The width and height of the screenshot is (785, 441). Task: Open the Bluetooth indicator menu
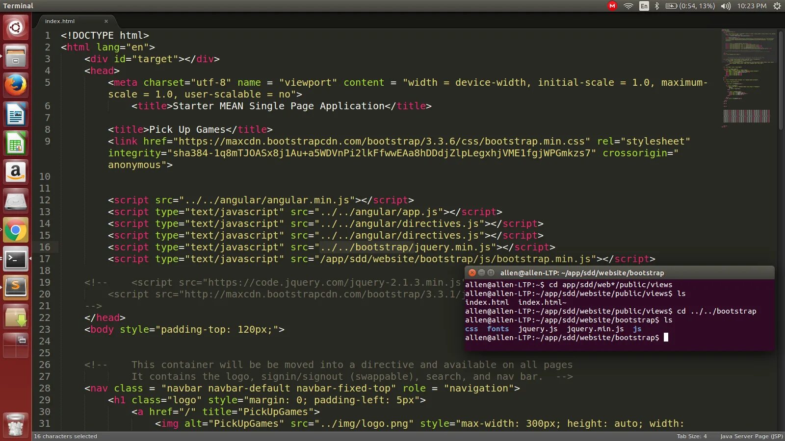click(x=657, y=6)
